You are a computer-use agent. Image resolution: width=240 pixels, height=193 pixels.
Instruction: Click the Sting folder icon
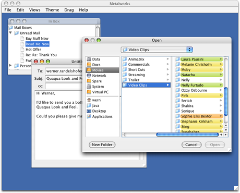(x=177, y=126)
